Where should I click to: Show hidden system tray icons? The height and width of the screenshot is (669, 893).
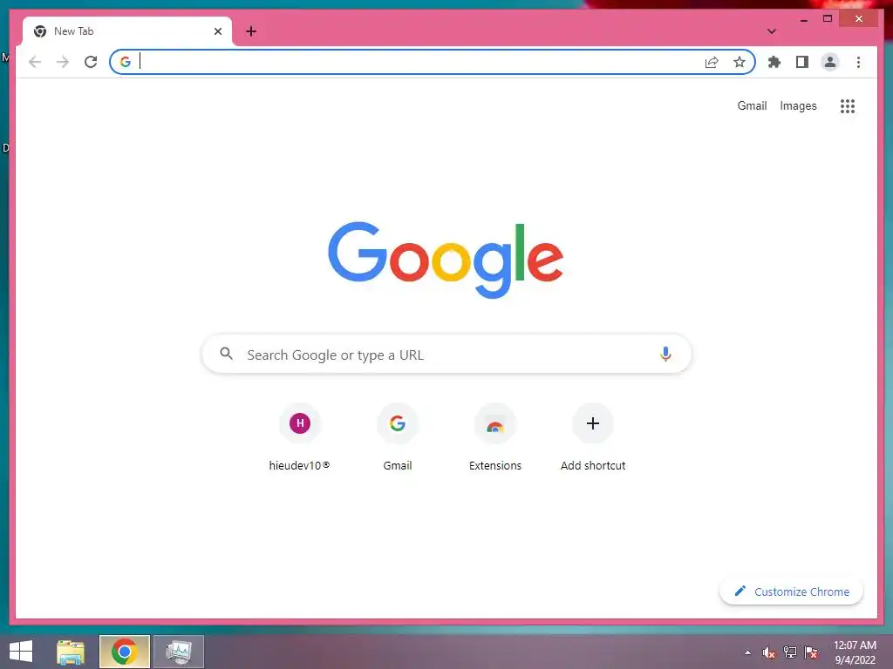(747, 652)
